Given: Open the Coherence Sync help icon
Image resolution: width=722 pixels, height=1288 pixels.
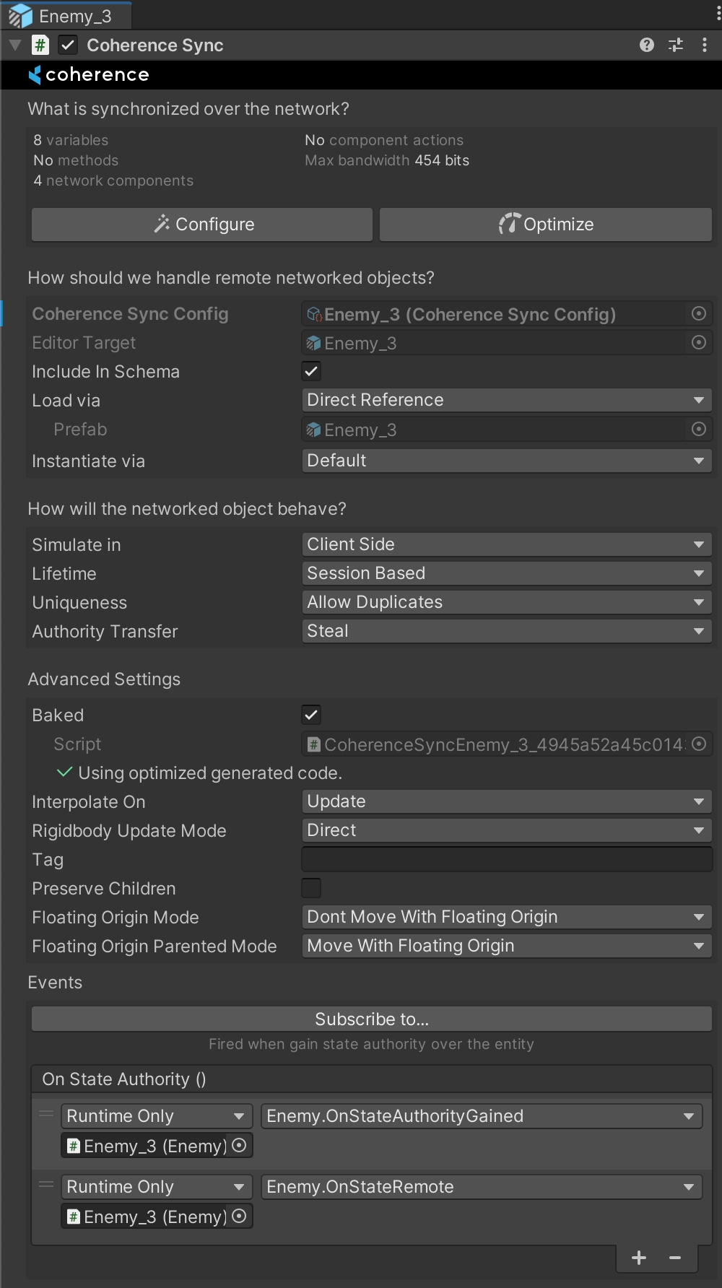Looking at the screenshot, I should 646,45.
